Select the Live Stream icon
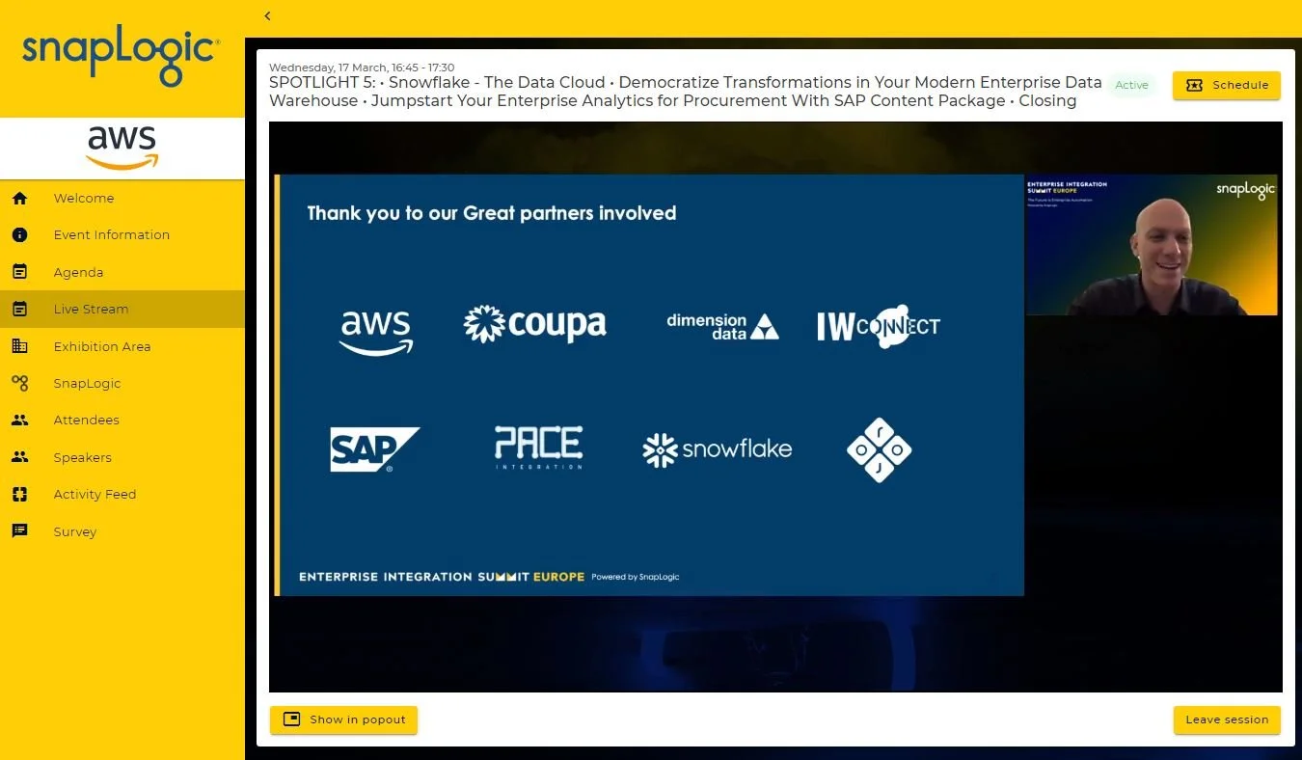The width and height of the screenshot is (1302, 760). (19, 309)
